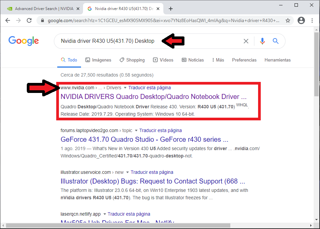Image resolution: width=320 pixels, height=229 pixels.
Task: Open Preferencias
Action: pyautogui.click(x=244, y=60)
